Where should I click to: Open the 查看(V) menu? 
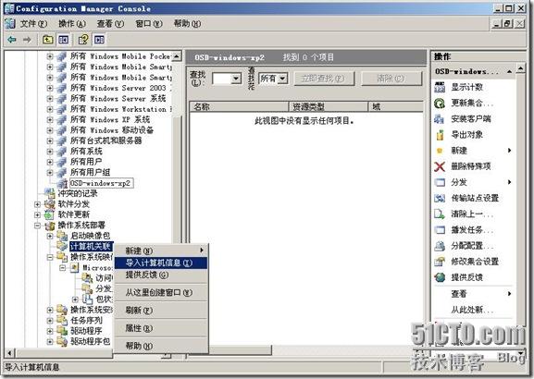pos(110,23)
